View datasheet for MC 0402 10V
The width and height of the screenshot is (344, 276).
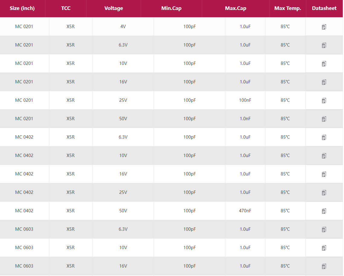(324, 156)
